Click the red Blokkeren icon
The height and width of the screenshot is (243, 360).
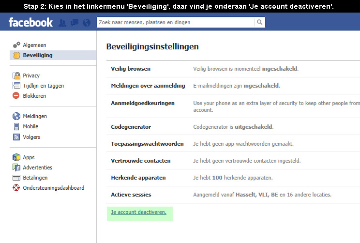tap(16, 95)
